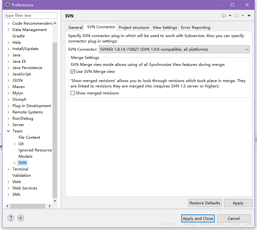This screenshot has height=230, width=257.
Task: Switch to View Settings tab
Action: (165, 28)
